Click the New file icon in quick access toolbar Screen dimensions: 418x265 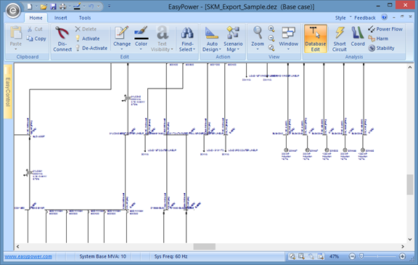(30, 7)
